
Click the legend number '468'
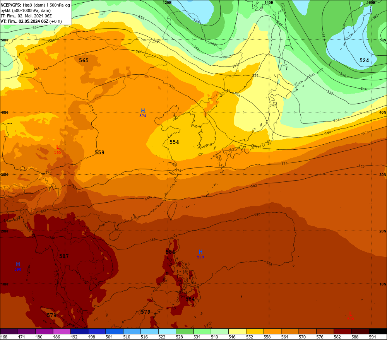point(4,337)
